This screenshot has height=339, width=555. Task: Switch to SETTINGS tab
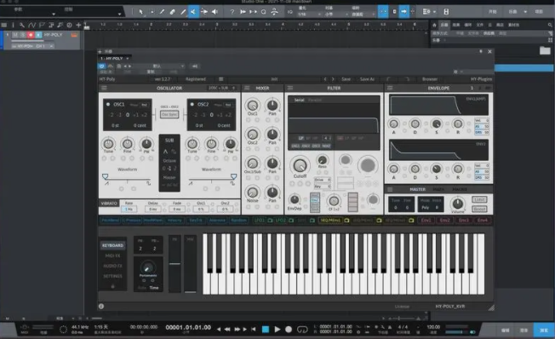point(112,276)
